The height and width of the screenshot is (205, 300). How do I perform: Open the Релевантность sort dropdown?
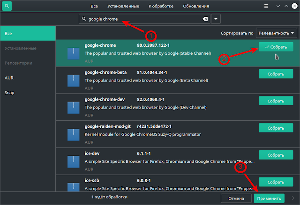(x=276, y=33)
